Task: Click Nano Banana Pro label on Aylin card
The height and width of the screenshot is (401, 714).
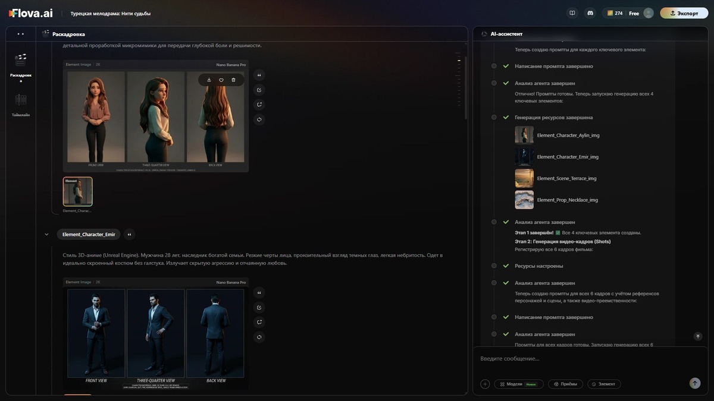Action: click(231, 65)
